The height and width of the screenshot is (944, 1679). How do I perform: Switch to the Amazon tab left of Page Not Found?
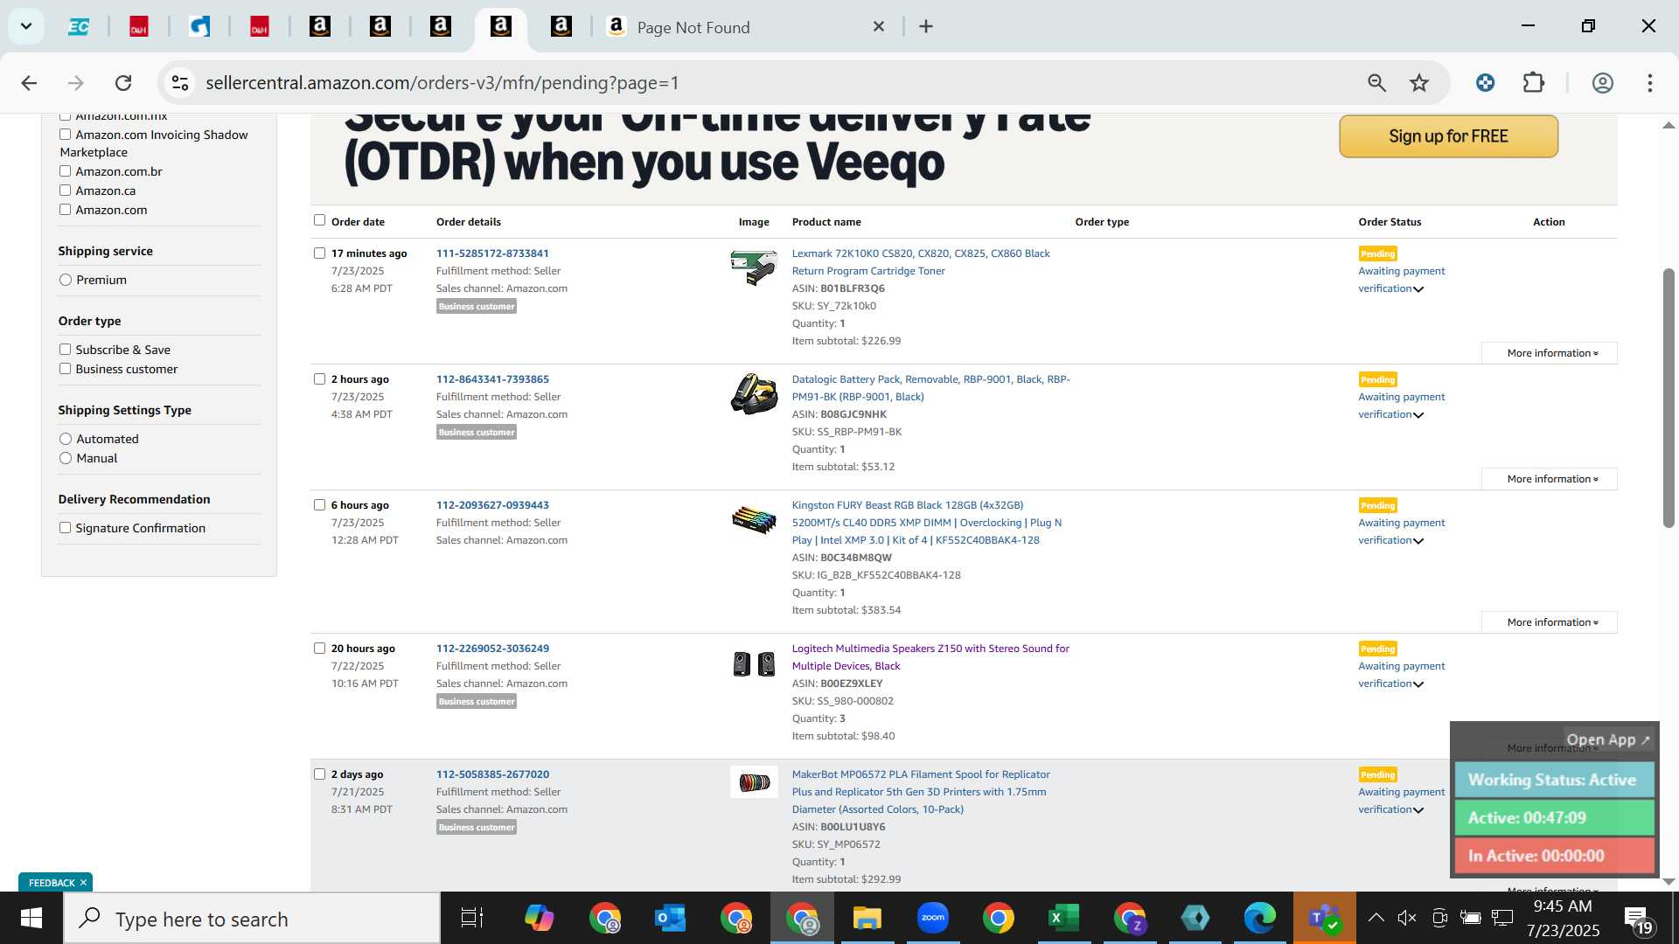561,27
